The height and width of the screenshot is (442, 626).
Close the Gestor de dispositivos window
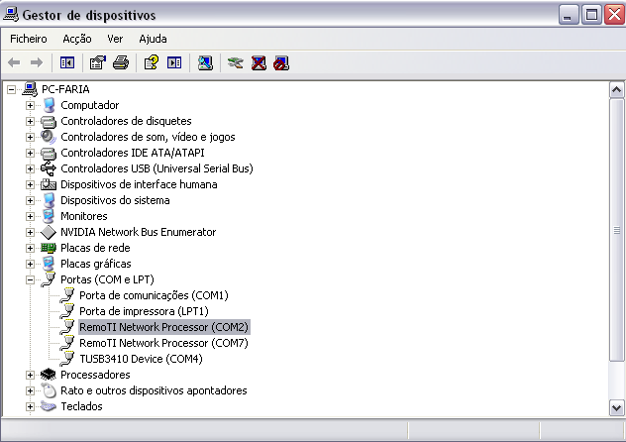pos(614,16)
